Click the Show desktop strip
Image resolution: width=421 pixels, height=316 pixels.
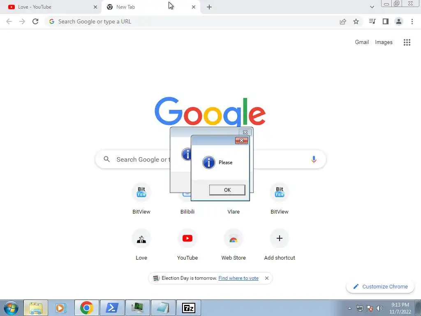click(x=418, y=308)
